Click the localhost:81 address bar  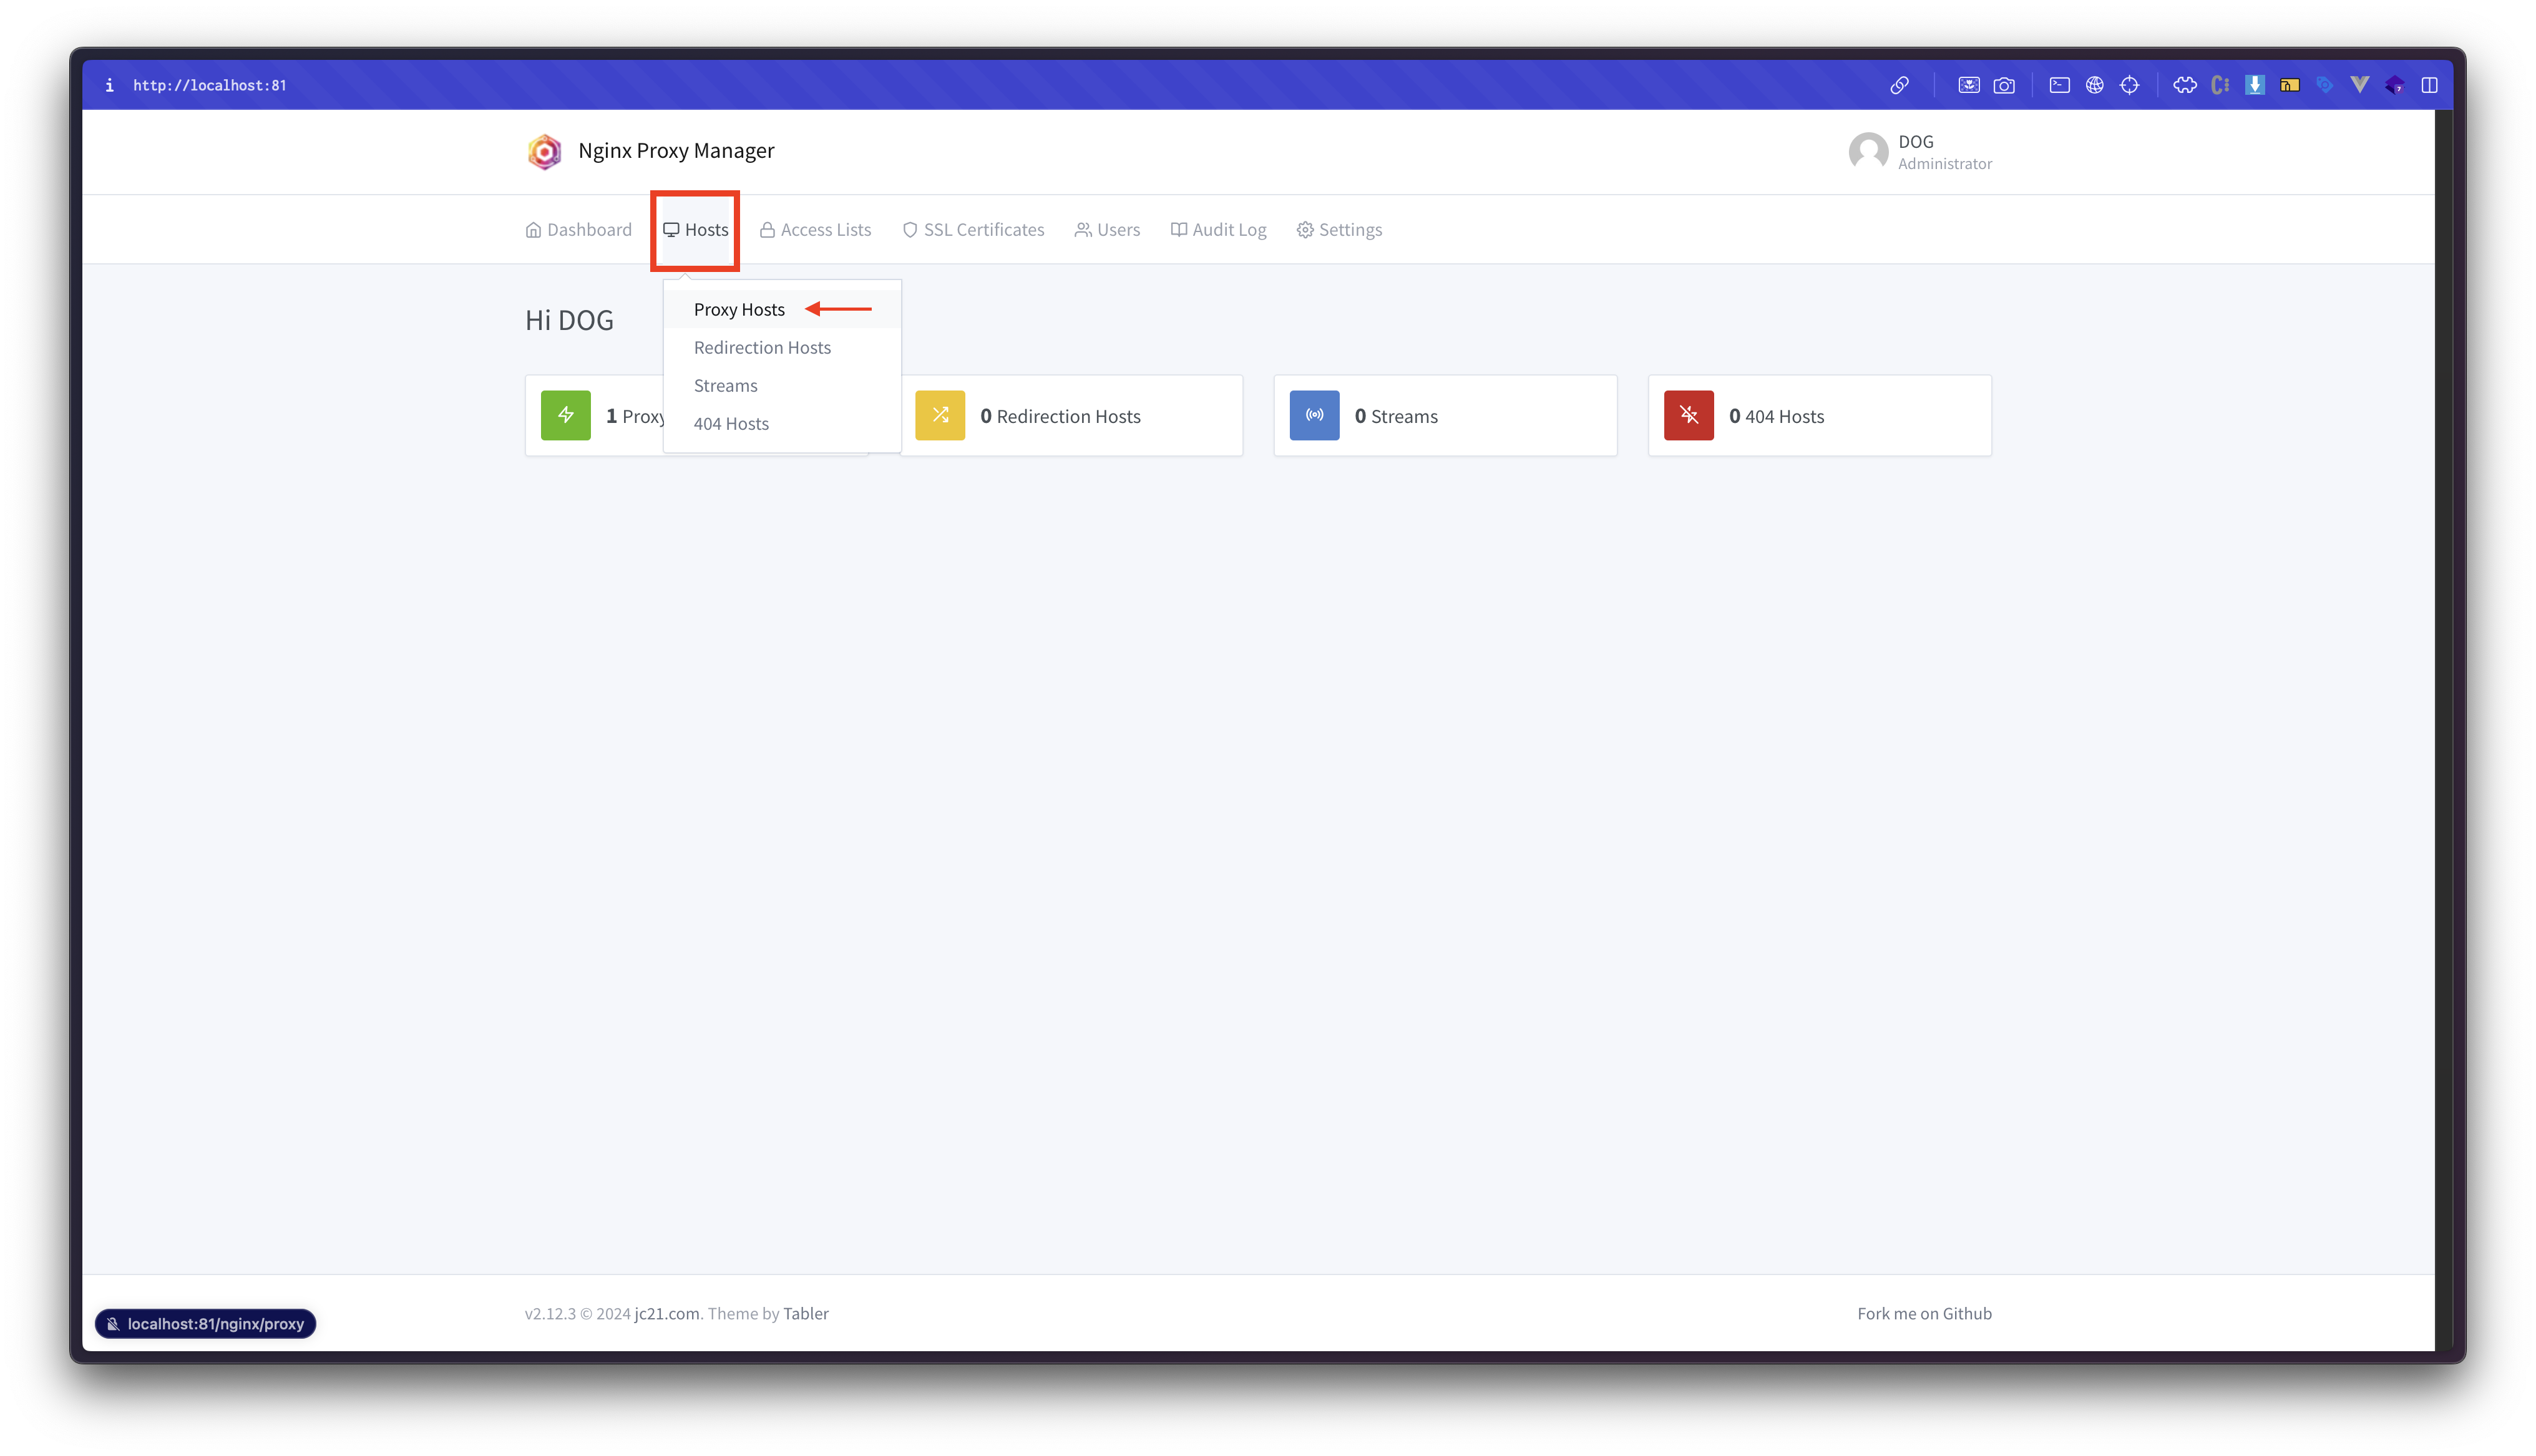(209, 85)
